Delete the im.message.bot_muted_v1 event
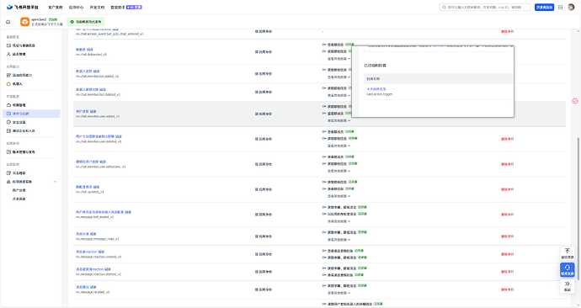581x308 pixels. point(507,215)
